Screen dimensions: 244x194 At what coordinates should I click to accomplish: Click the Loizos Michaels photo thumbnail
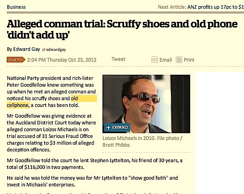[x=146, y=104]
